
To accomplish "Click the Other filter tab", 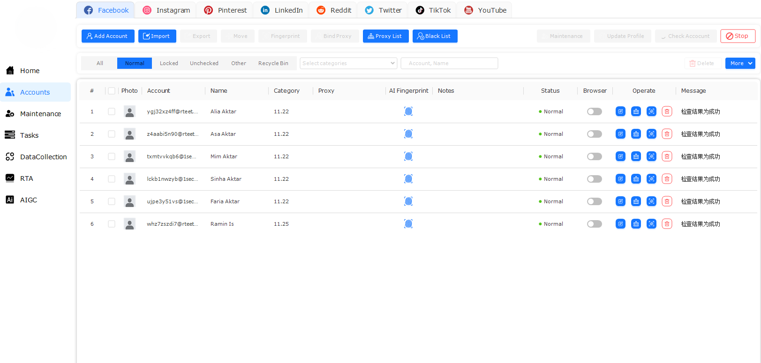I will click(239, 63).
